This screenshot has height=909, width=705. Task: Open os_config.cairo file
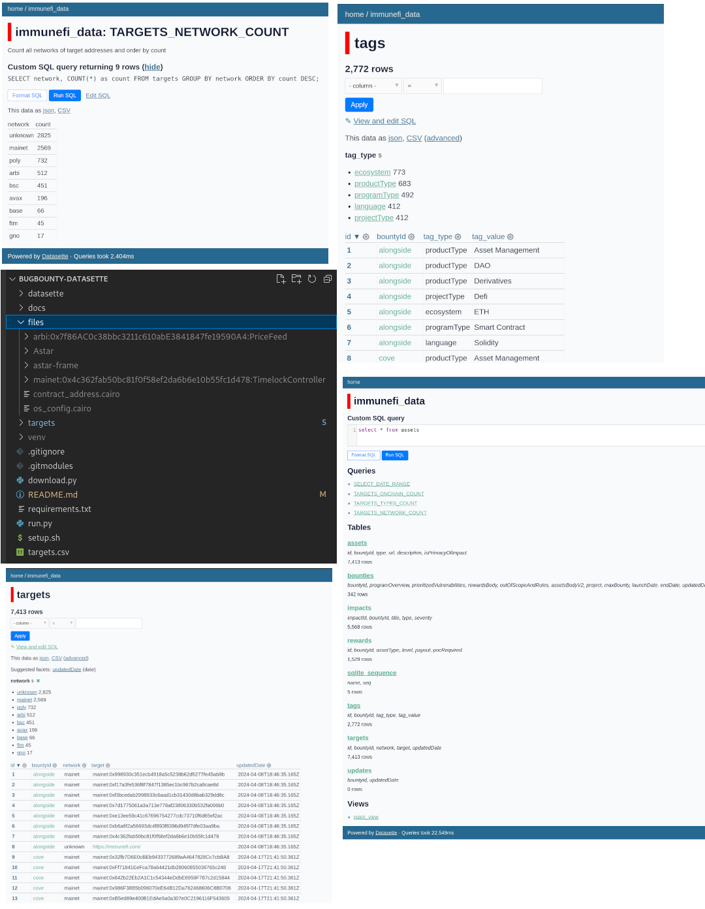62,409
